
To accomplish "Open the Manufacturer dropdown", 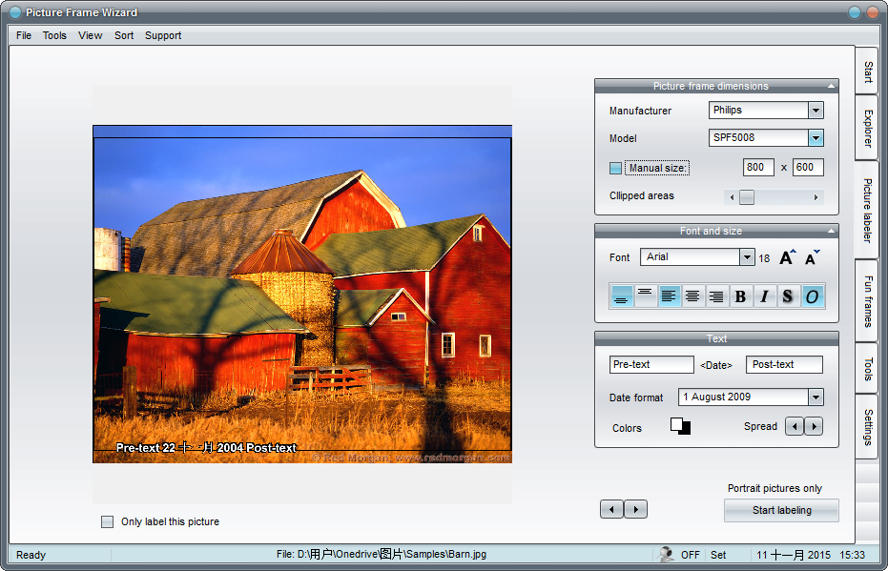I will (816, 111).
